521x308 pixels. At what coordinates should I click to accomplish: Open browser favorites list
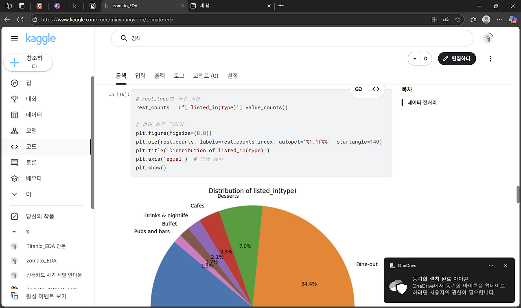(473, 19)
